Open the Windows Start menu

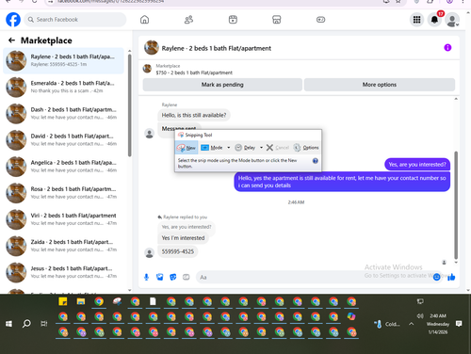click(x=8, y=324)
